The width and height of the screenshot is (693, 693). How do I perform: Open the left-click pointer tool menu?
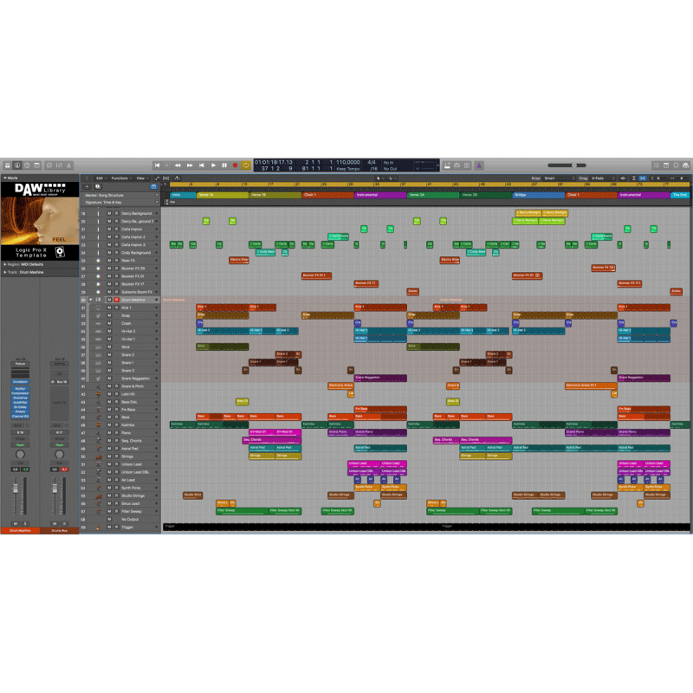coord(379,178)
